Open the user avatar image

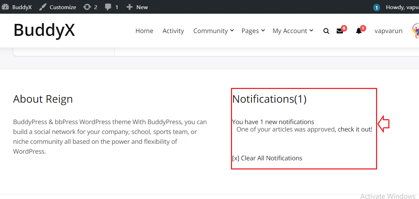414,31
